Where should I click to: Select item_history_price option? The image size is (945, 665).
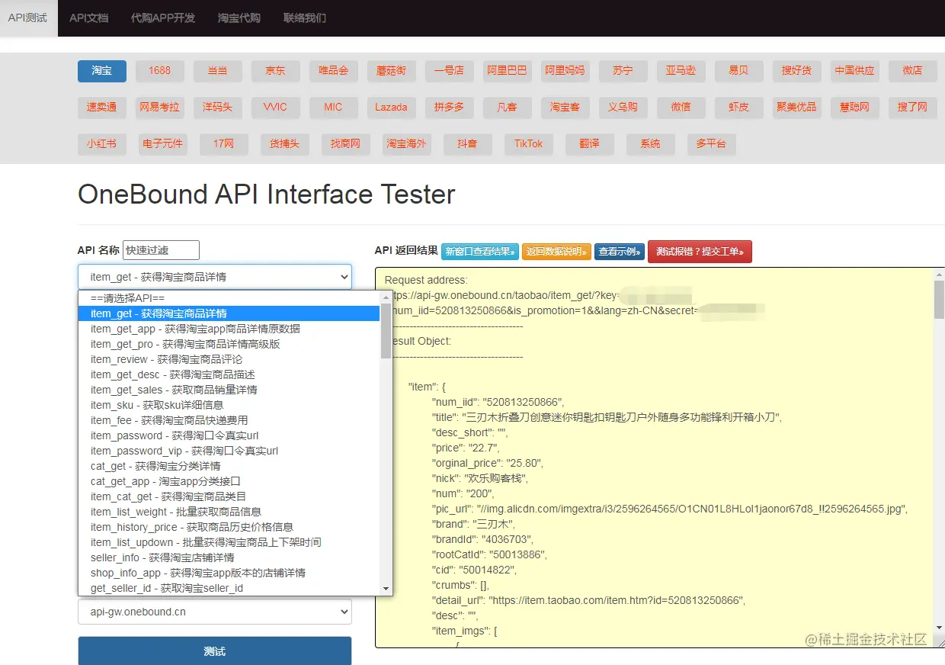(x=229, y=527)
